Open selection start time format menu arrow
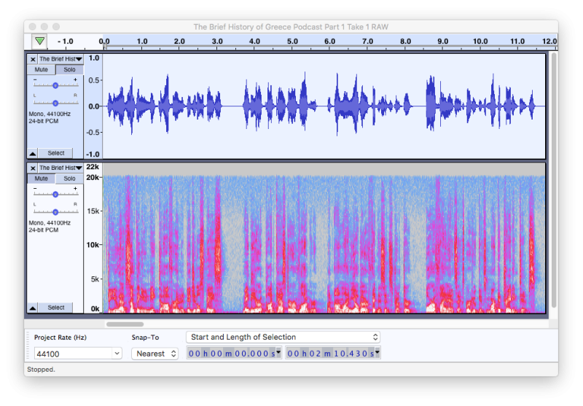Image resolution: width=583 pixels, height=406 pixels. 278,353
